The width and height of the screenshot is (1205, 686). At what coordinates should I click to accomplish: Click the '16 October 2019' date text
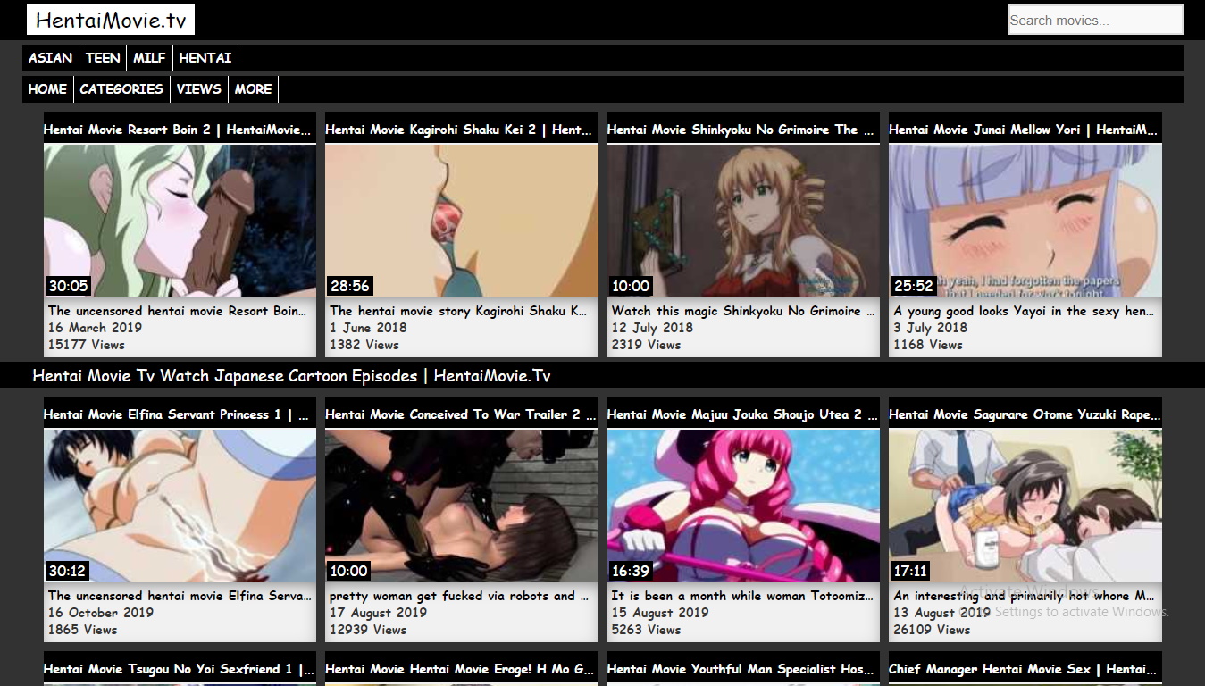tap(101, 613)
